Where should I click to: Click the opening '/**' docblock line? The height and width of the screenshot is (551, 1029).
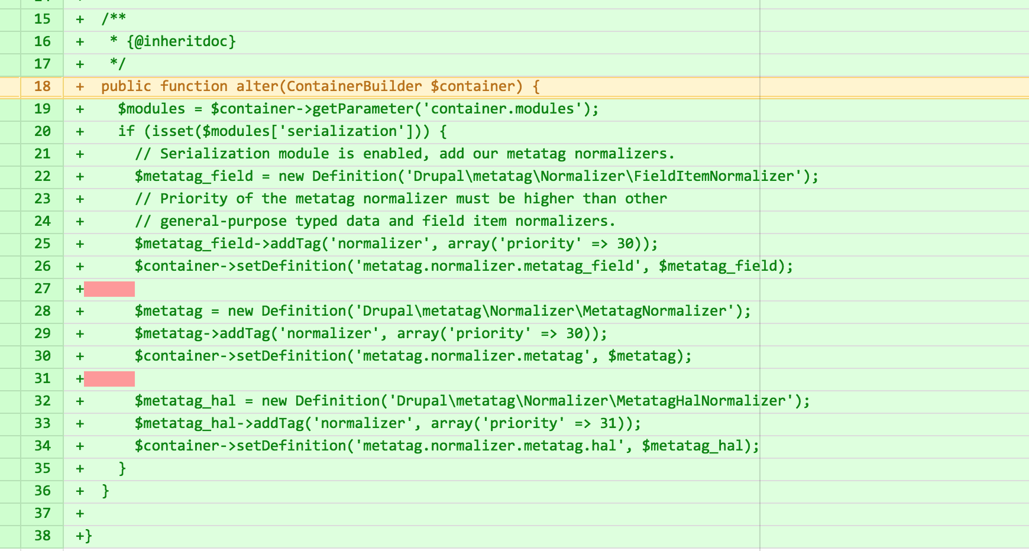click(x=114, y=19)
